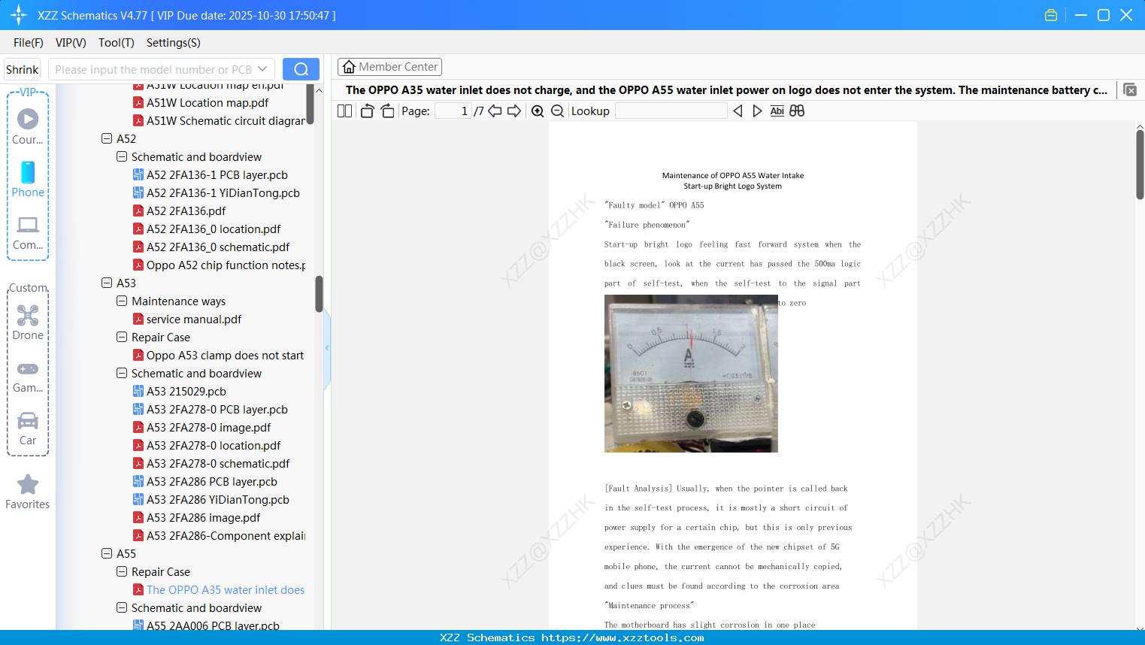Open the VIP(V) menu

coord(71,43)
